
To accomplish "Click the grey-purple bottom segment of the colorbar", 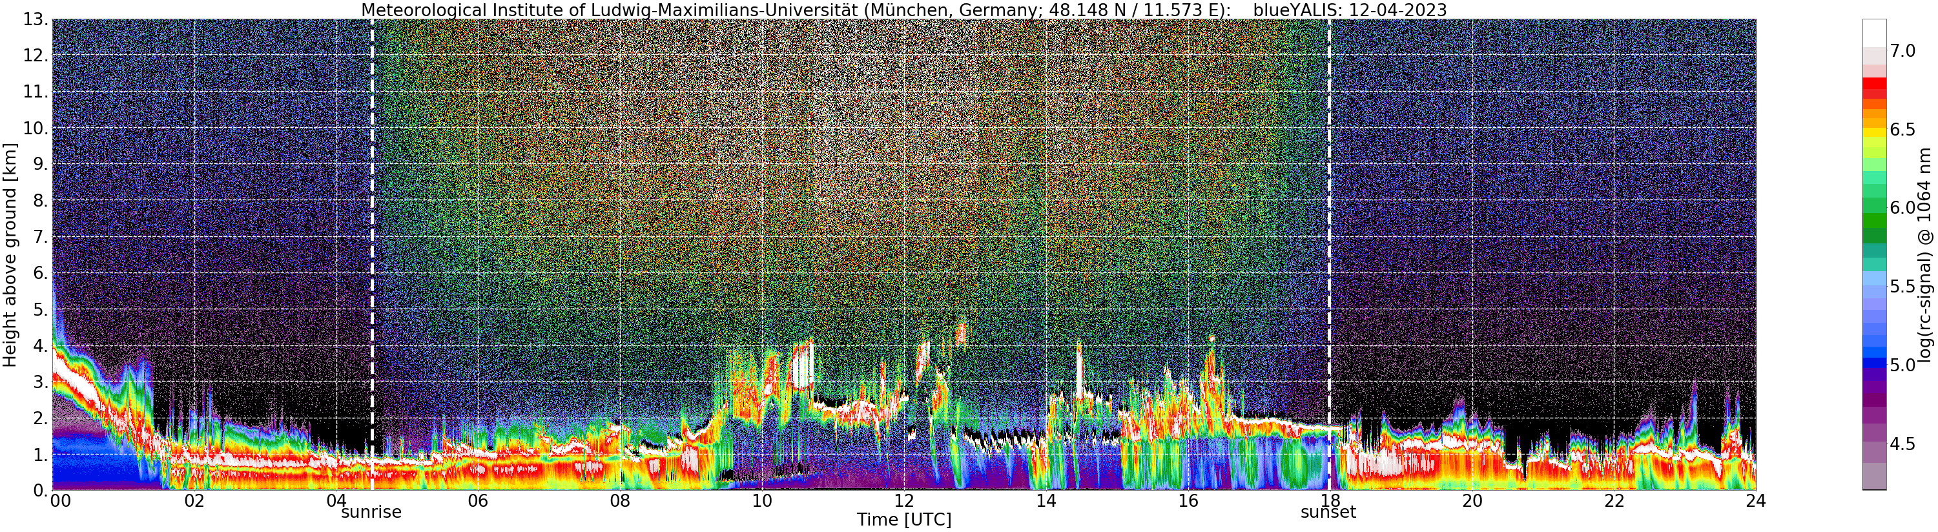I will (1874, 476).
